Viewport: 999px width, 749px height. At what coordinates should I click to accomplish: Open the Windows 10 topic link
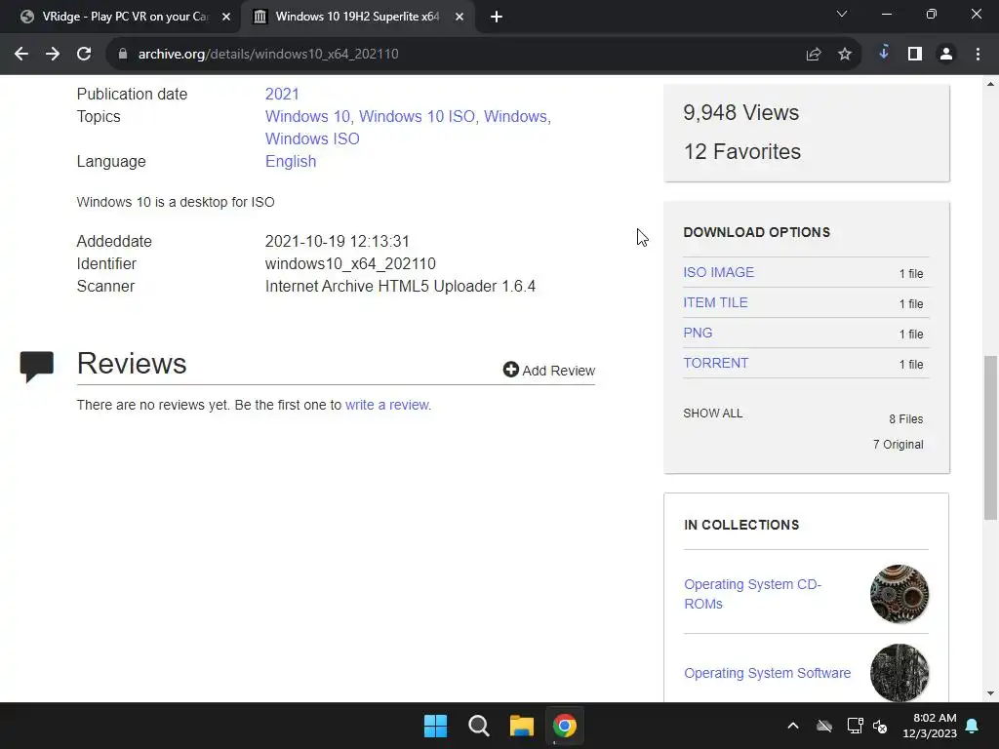307,117
